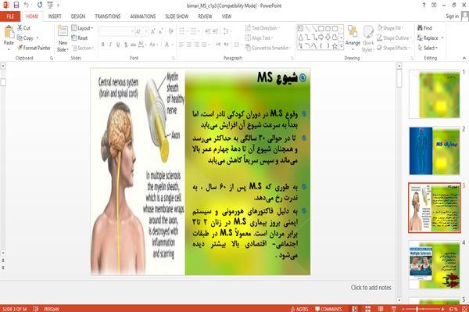
Task: Numbered list icon in Paragraph group
Action: pos(194,31)
